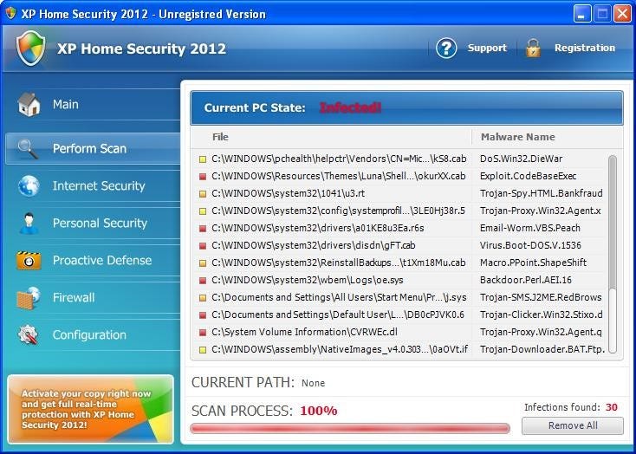Click the yellow marker for 3LE0Hj38r.5 row
This screenshot has width=636, height=454.
pos(203,211)
